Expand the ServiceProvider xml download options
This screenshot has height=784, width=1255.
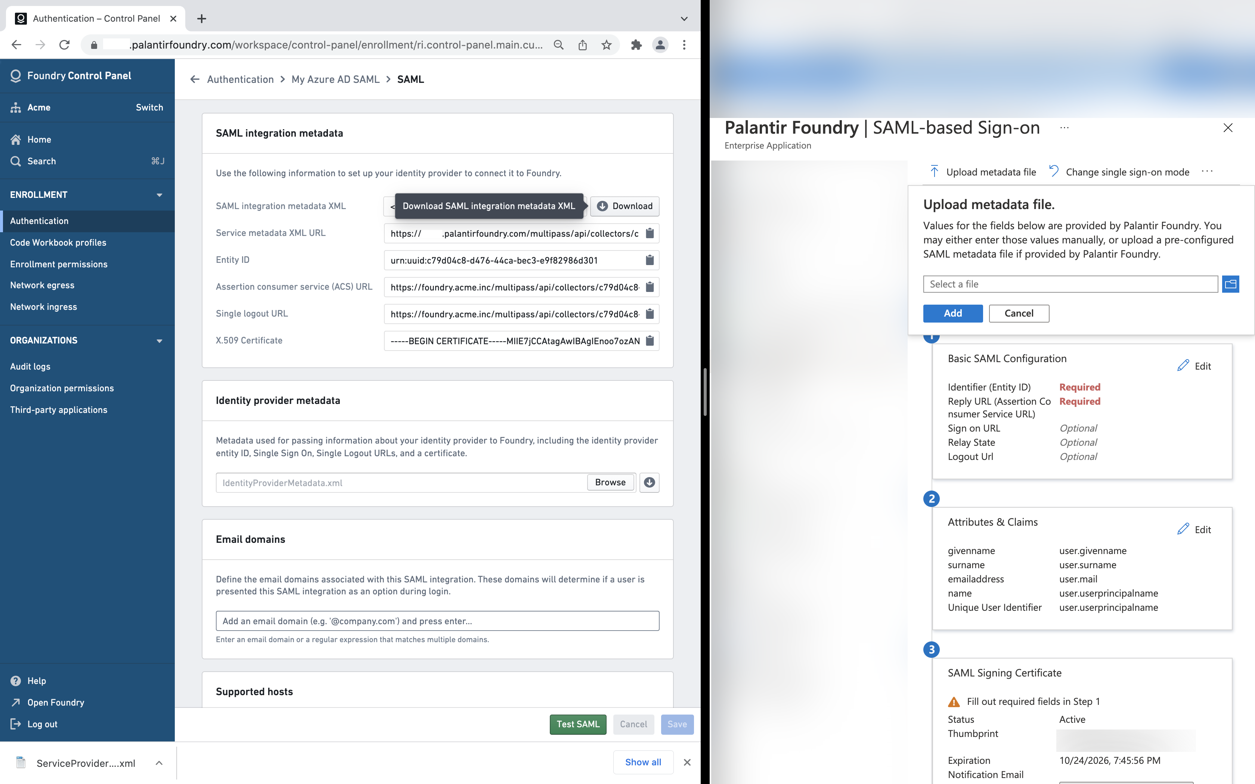pyautogui.click(x=159, y=763)
